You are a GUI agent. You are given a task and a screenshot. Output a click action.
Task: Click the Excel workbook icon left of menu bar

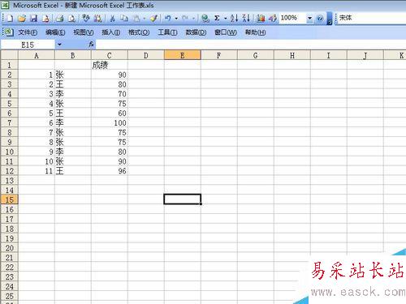pos(9,32)
